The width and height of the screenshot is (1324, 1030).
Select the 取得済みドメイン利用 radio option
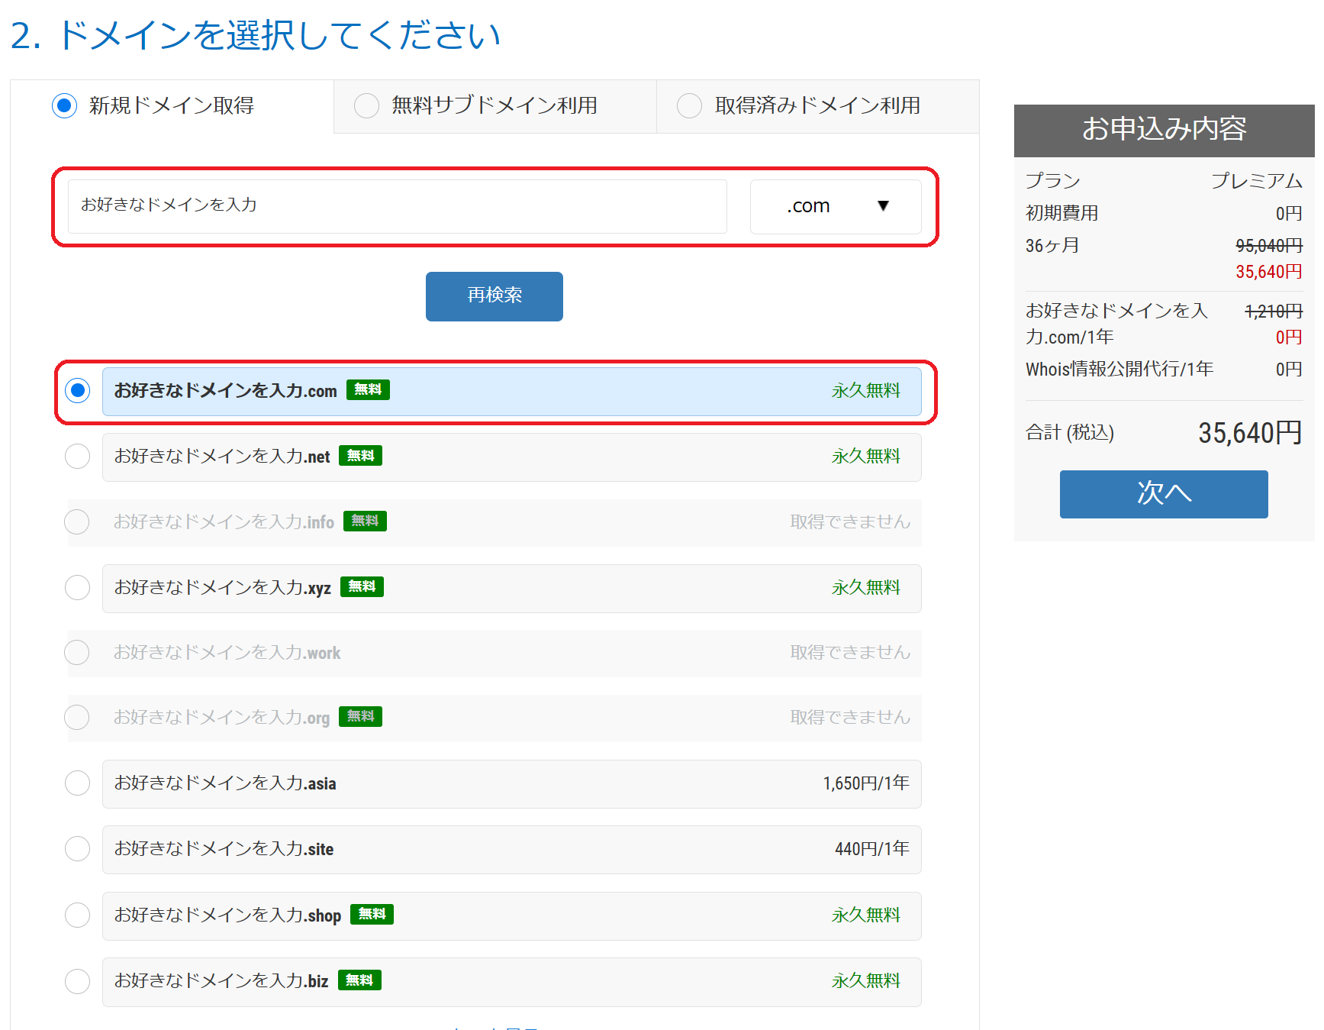[x=689, y=105]
